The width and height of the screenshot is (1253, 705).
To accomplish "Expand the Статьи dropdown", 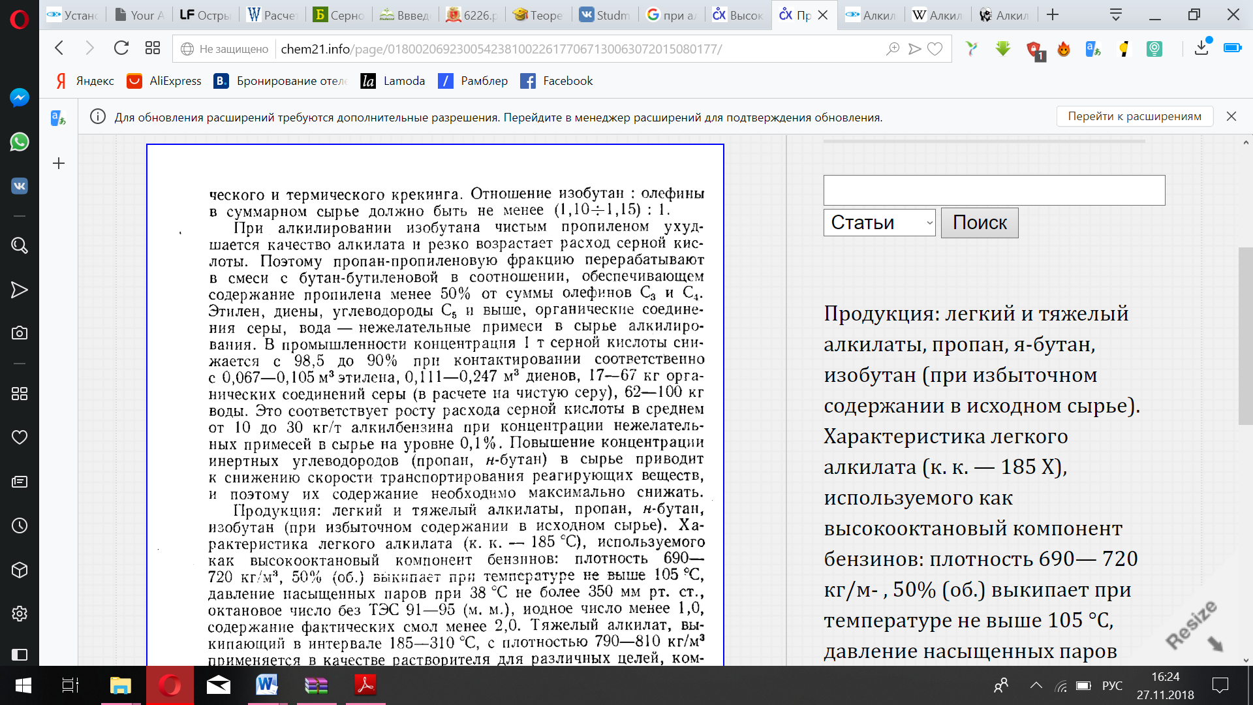I will tap(879, 223).
